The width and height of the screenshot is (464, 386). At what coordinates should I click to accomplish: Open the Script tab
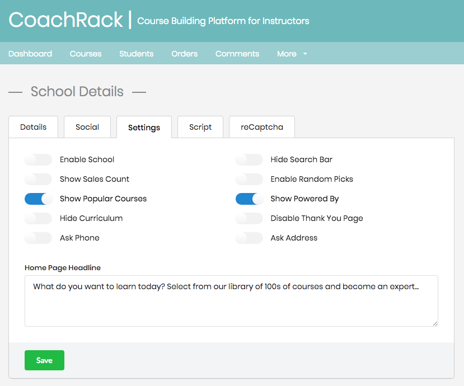pos(200,127)
